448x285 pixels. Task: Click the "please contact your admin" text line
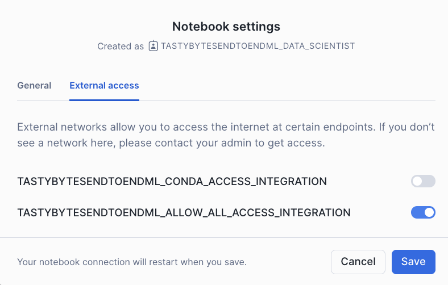click(x=171, y=143)
